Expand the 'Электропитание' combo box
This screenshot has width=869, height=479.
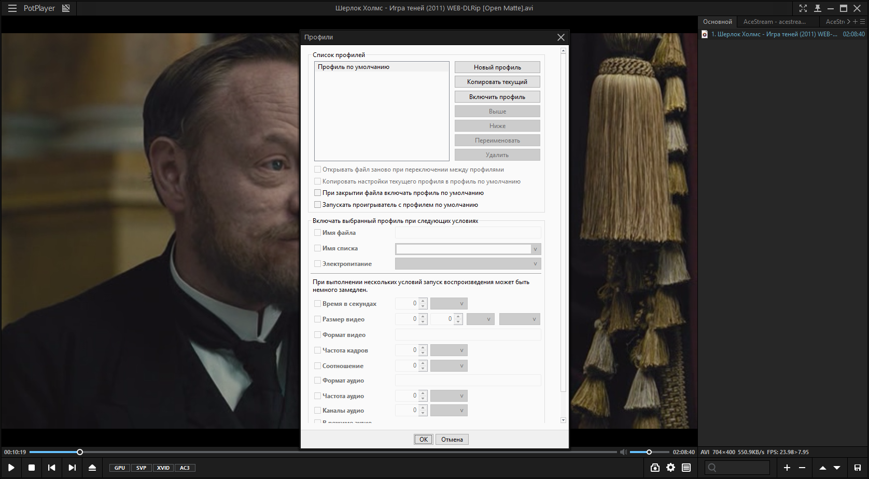tap(535, 264)
